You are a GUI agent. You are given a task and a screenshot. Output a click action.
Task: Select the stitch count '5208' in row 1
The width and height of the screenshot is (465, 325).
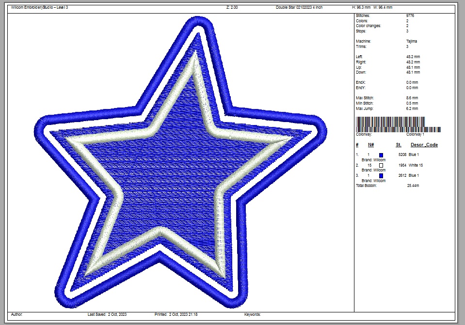(x=402, y=155)
